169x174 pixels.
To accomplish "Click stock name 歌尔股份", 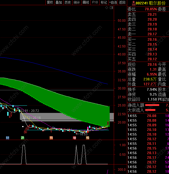I will pos(157,3).
